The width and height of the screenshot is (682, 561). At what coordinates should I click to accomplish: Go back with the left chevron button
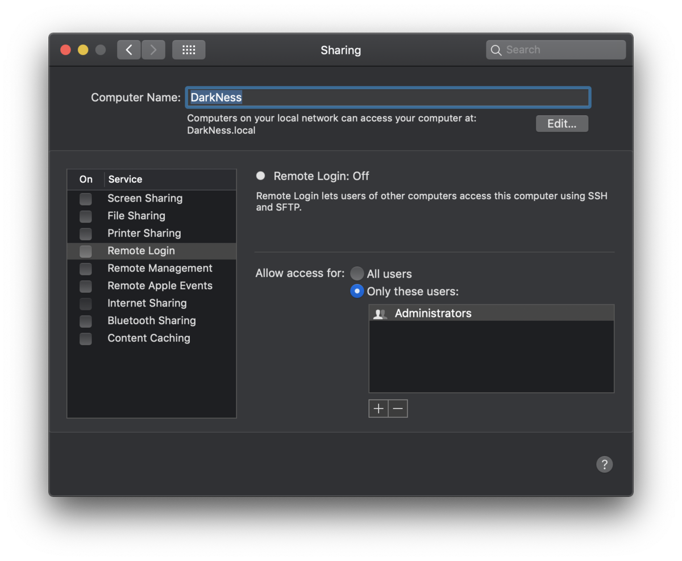pos(129,50)
